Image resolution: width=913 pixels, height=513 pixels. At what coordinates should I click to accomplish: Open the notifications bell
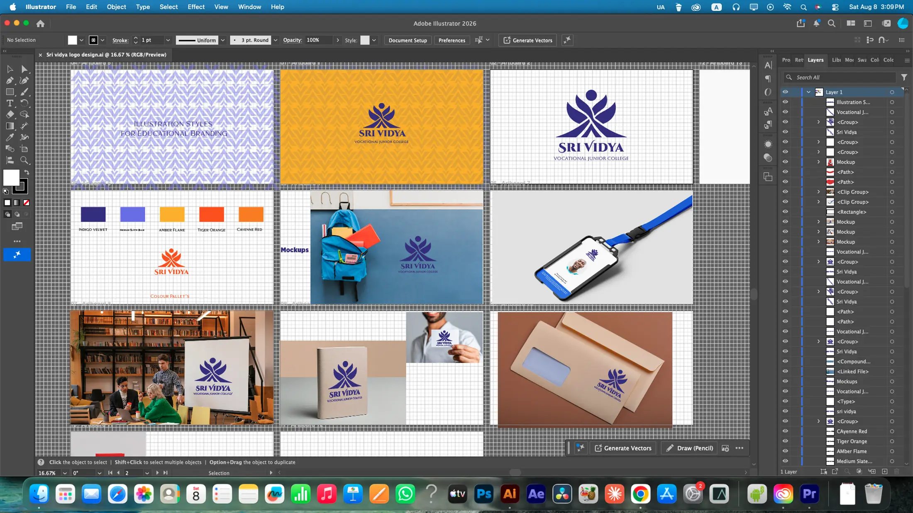[x=816, y=23]
